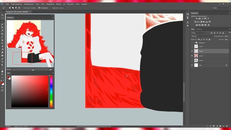Open the blend mode dropdown
Viewport: 231px width, 130px height.
click(202, 36)
